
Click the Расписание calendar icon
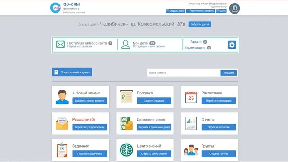[x=191, y=97]
